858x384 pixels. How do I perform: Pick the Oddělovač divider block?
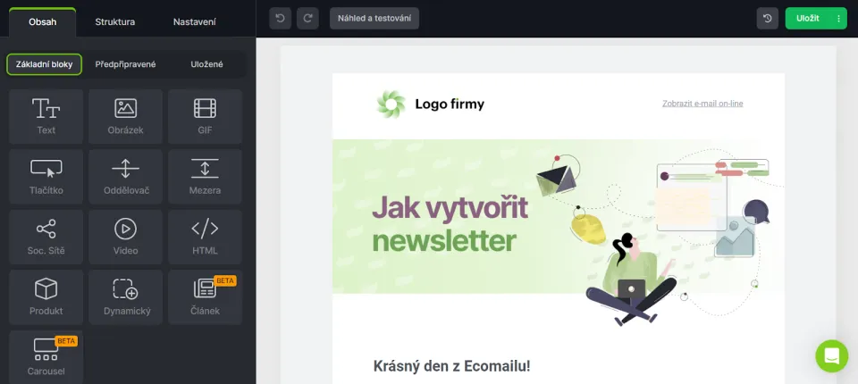point(125,177)
